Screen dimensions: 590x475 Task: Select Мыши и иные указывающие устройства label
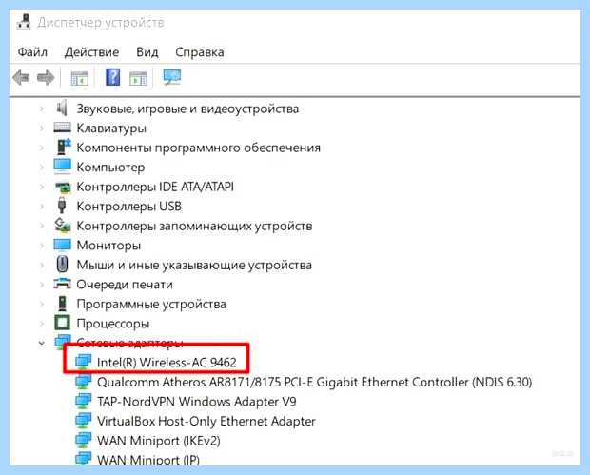click(x=194, y=266)
